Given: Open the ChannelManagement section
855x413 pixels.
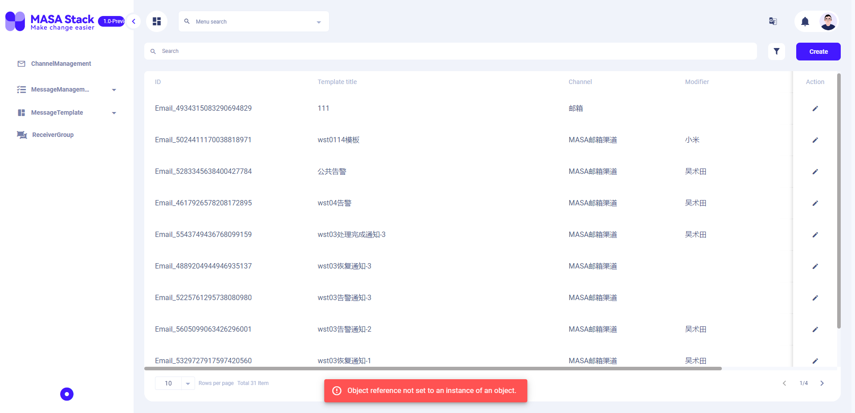Looking at the screenshot, I should point(61,64).
